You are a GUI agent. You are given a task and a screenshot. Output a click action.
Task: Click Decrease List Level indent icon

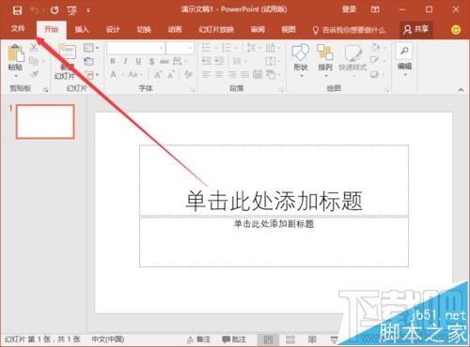coord(206,61)
